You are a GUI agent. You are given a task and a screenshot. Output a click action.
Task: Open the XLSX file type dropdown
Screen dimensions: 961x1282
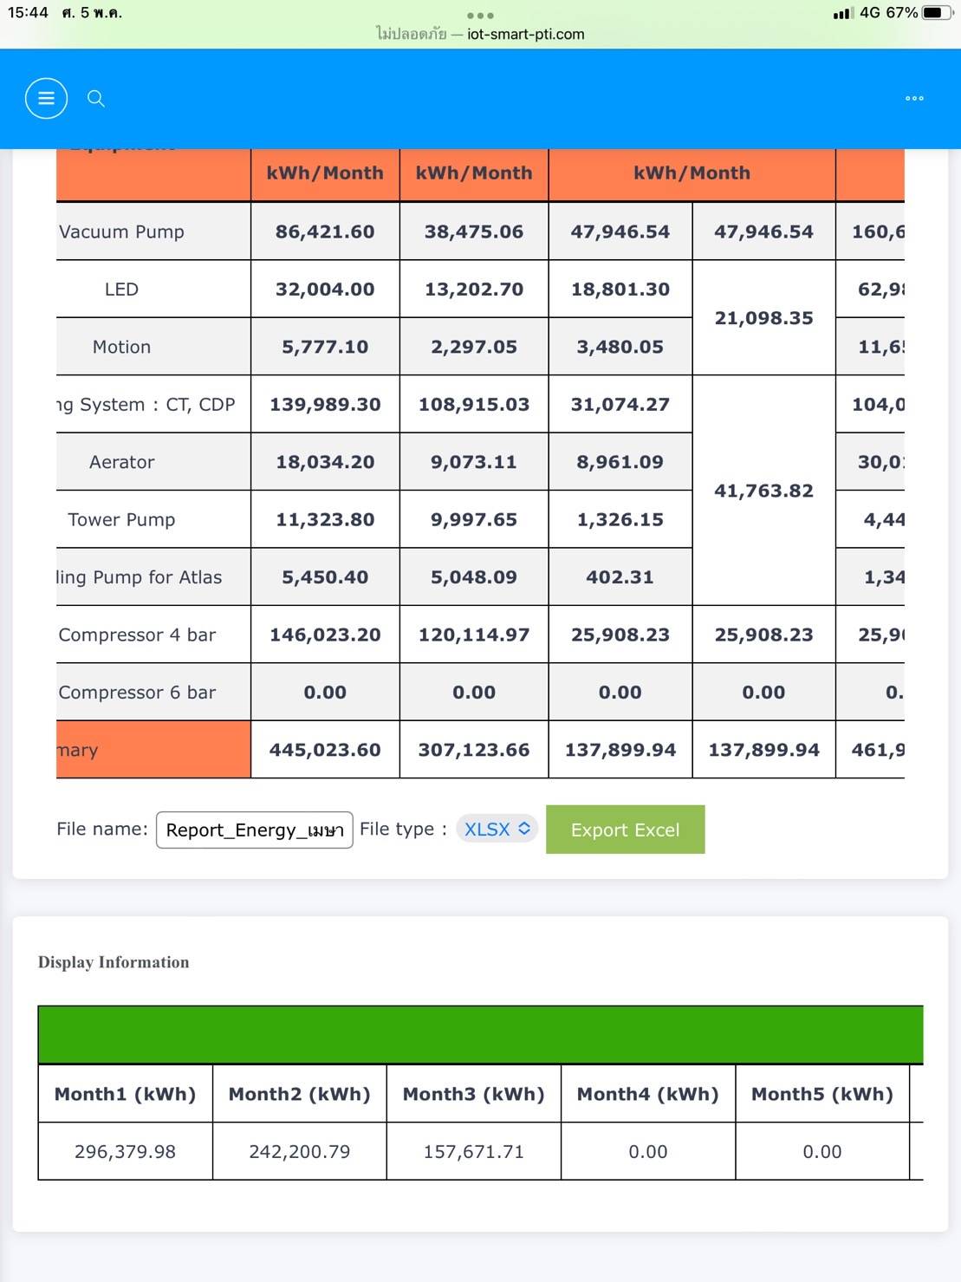[497, 829]
